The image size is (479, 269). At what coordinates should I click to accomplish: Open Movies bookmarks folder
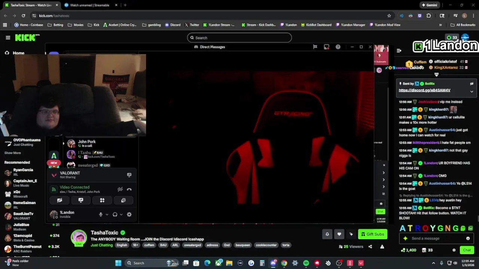76,25
